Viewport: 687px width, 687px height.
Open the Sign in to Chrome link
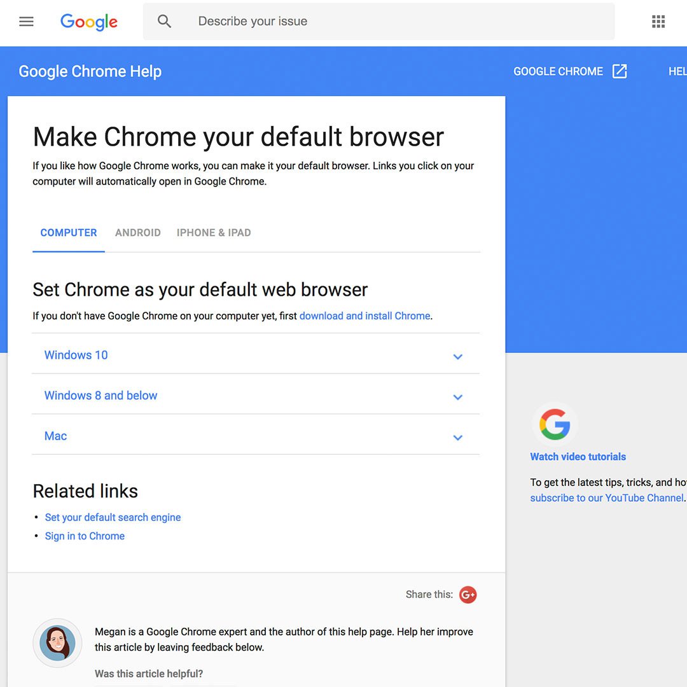85,536
